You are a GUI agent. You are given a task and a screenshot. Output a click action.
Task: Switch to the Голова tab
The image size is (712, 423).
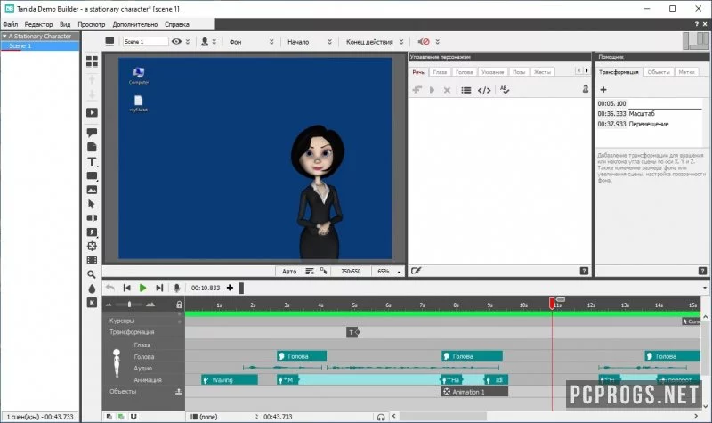click(464, 72)
